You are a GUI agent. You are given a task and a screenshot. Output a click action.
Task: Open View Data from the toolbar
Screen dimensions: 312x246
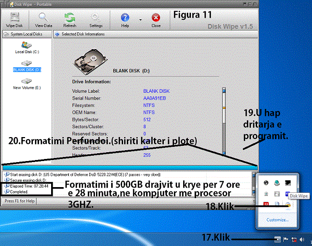pyautogui.click(x=43, y=20)
